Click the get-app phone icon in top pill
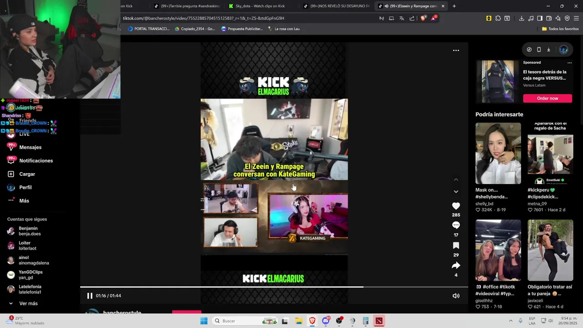 [539, 50]
